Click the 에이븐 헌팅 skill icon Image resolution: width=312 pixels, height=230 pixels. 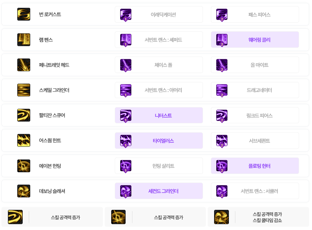[x=24, y=166]
